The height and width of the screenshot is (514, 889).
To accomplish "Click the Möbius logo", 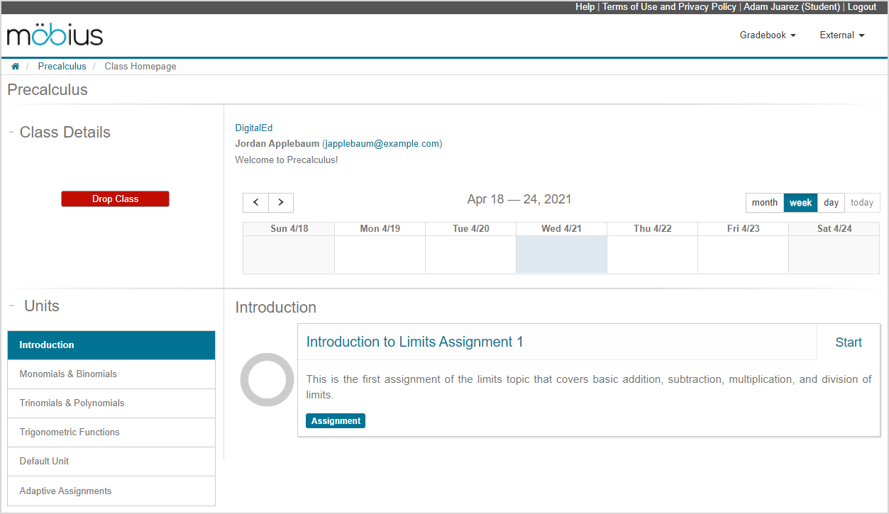I will [53, 34].
